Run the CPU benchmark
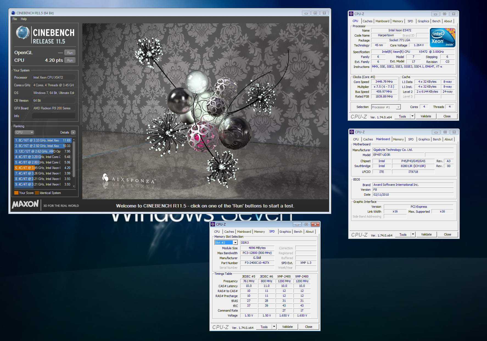 click(x=70, y=60)
